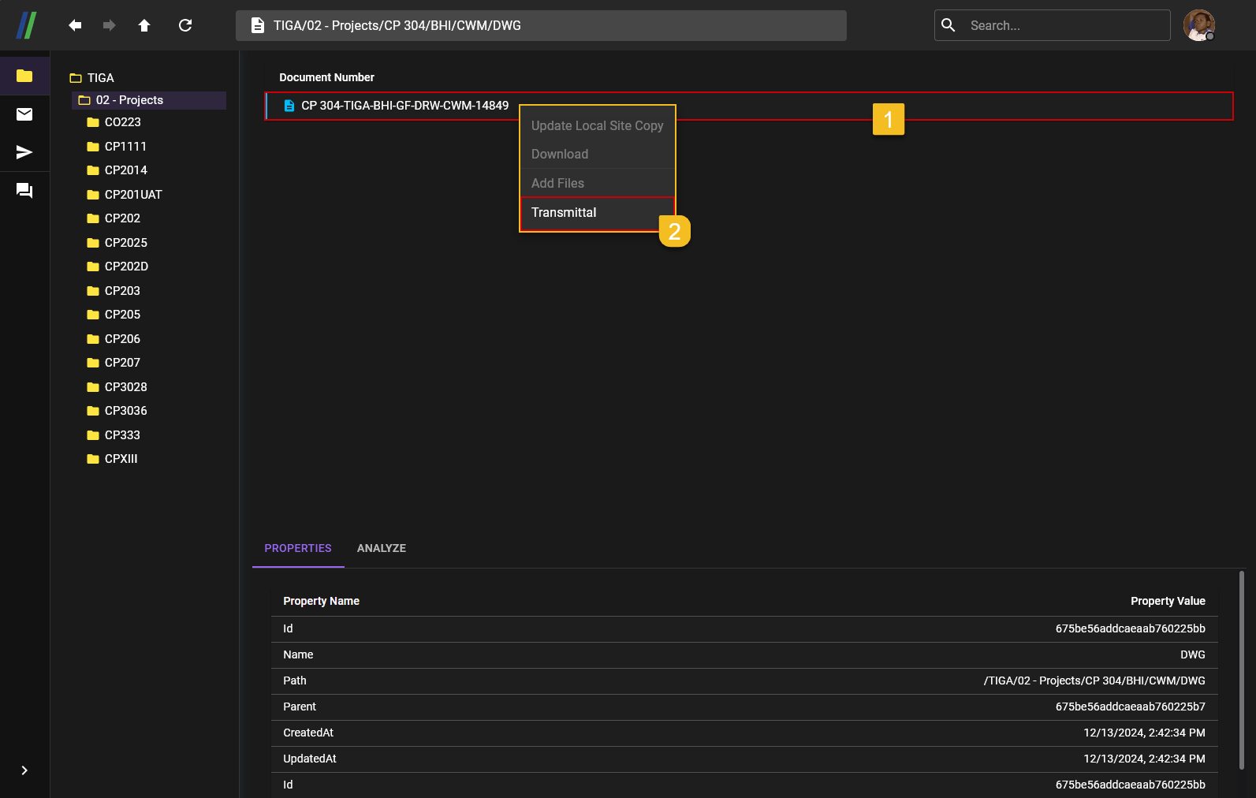Click the properties panel vertical scrollbar
Screen dimensions: 1256x798
coord(1242,670)
